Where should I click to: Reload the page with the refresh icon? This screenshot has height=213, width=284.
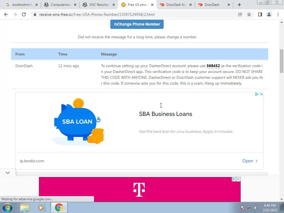(24, 14)
